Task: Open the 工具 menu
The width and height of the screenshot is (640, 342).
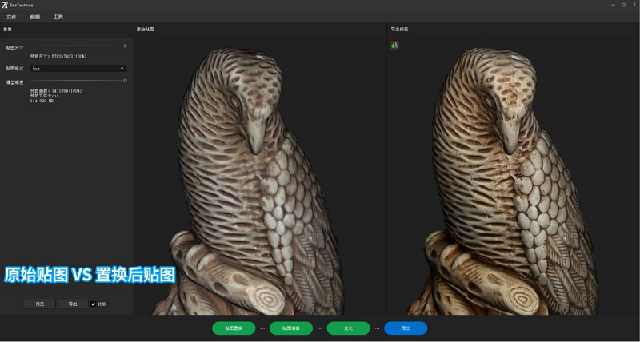Action: click(58, 17)
